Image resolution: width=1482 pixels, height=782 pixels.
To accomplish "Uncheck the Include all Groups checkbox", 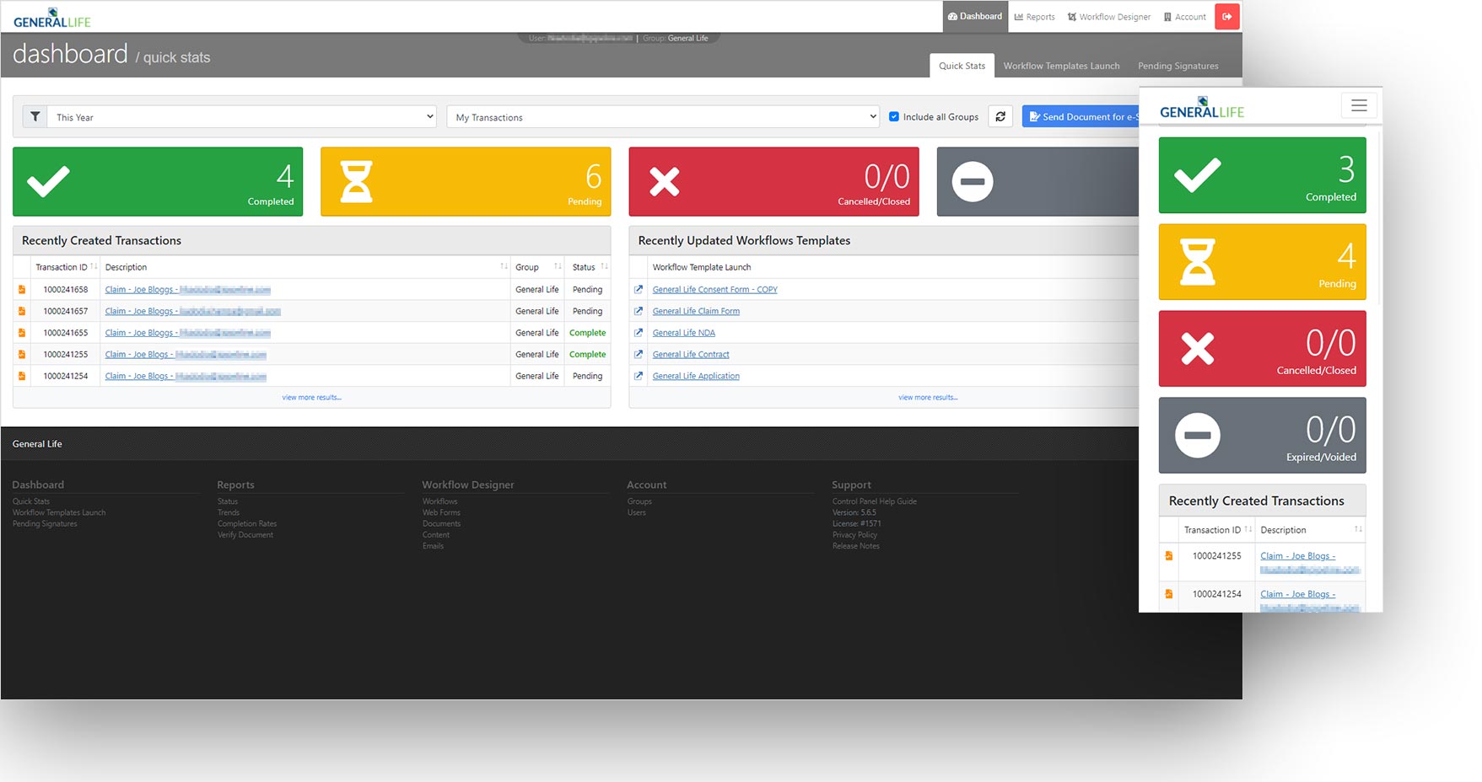I will [894, 116].
